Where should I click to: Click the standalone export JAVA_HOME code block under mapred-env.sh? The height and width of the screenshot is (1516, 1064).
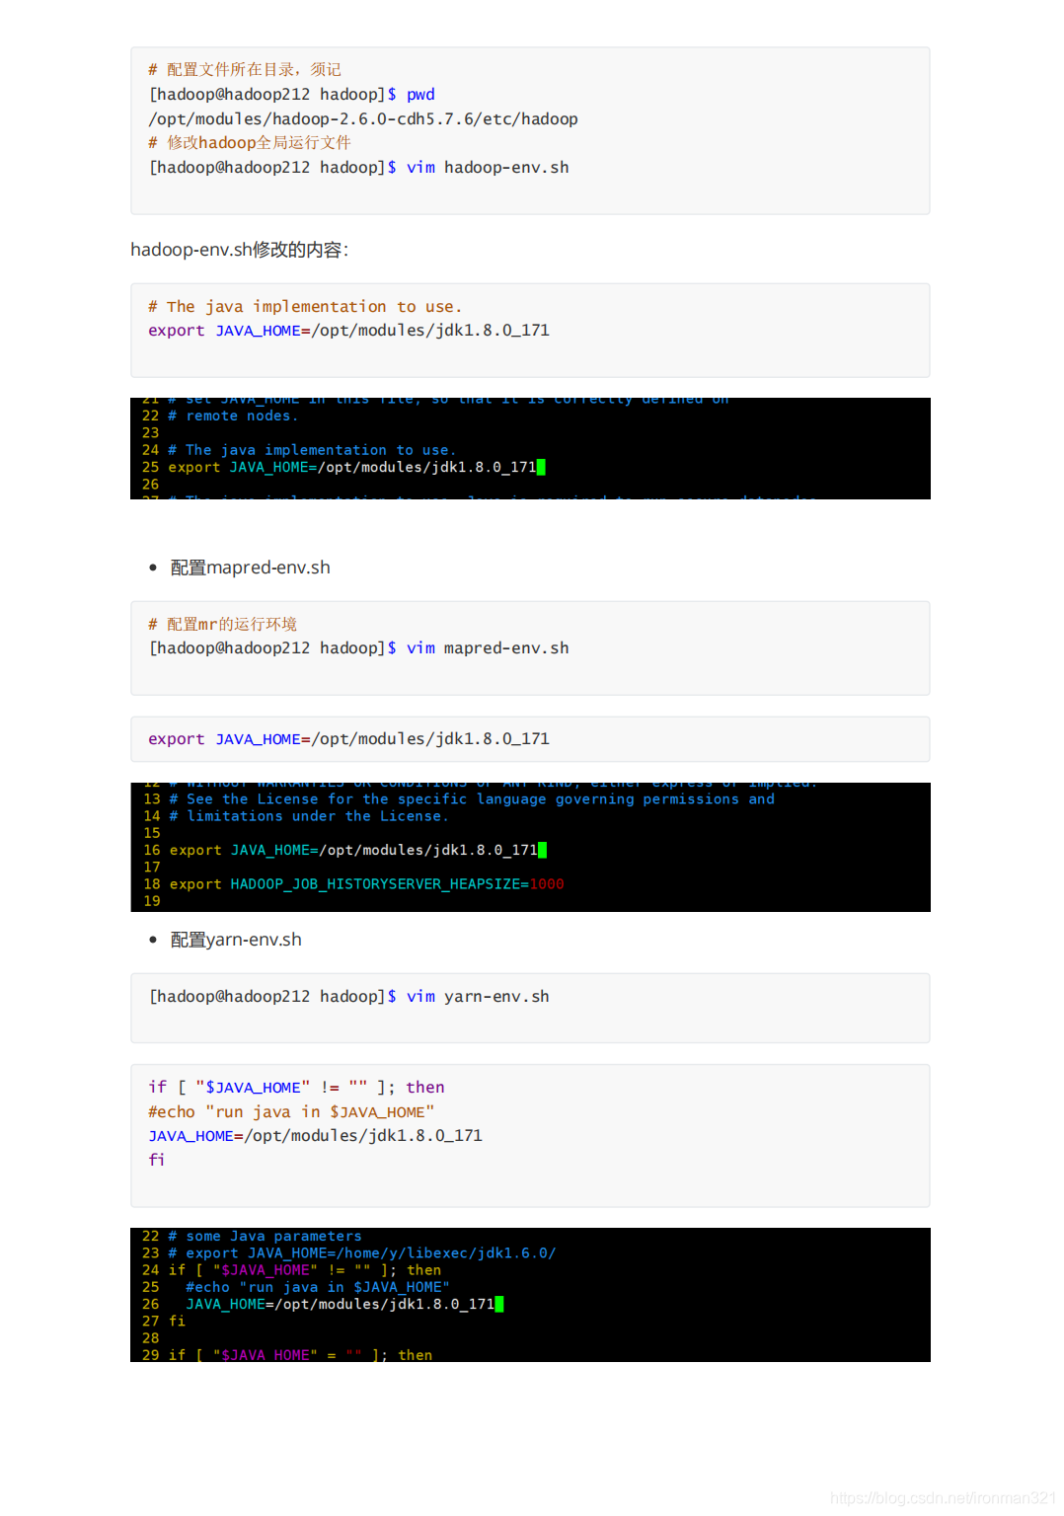(x=530, y=739)
